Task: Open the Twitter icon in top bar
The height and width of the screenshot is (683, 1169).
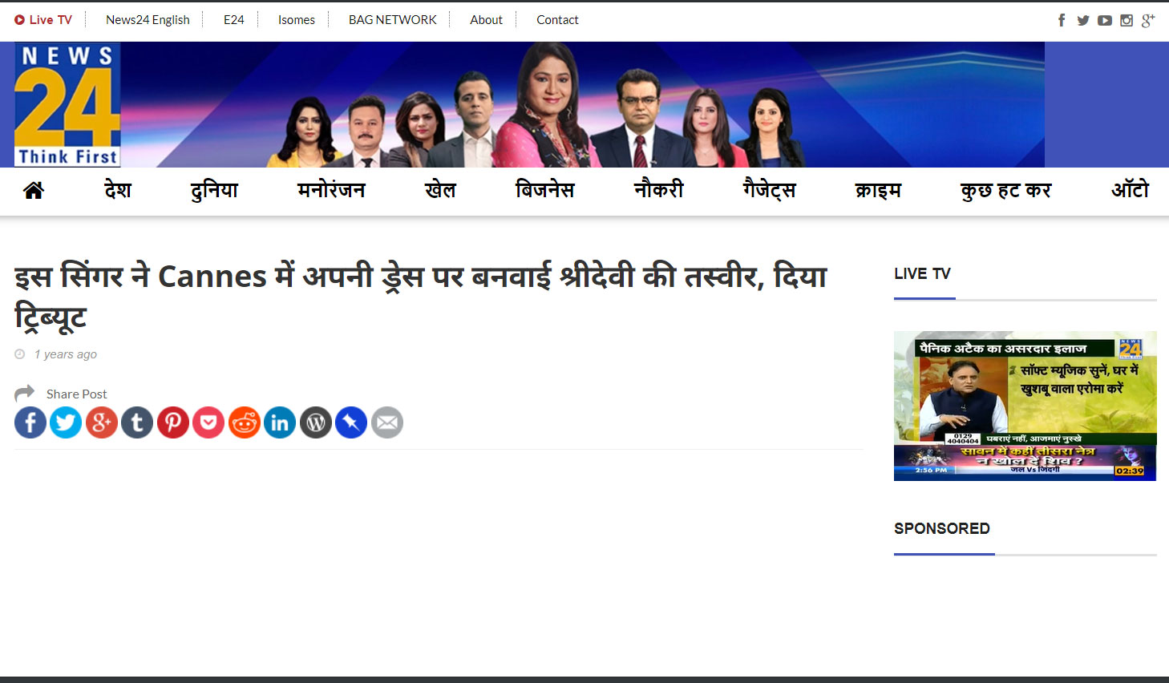Action: tap(1083, 20)
